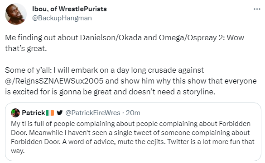This screenshot has width=265, height=163.
Task: Open Patrick's display name in quoted tweet
Action: pyautogui.click(x=34, y=113)
